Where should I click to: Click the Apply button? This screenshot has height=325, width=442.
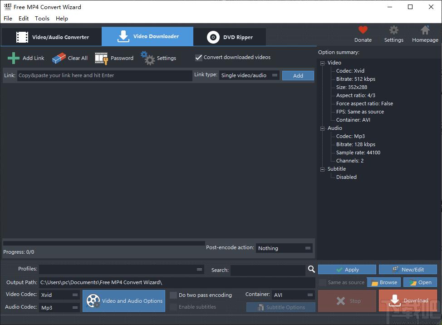tap(347, 270)
